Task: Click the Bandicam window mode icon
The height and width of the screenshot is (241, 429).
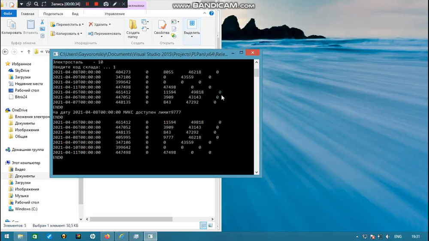Action: (x=28, y=4)
